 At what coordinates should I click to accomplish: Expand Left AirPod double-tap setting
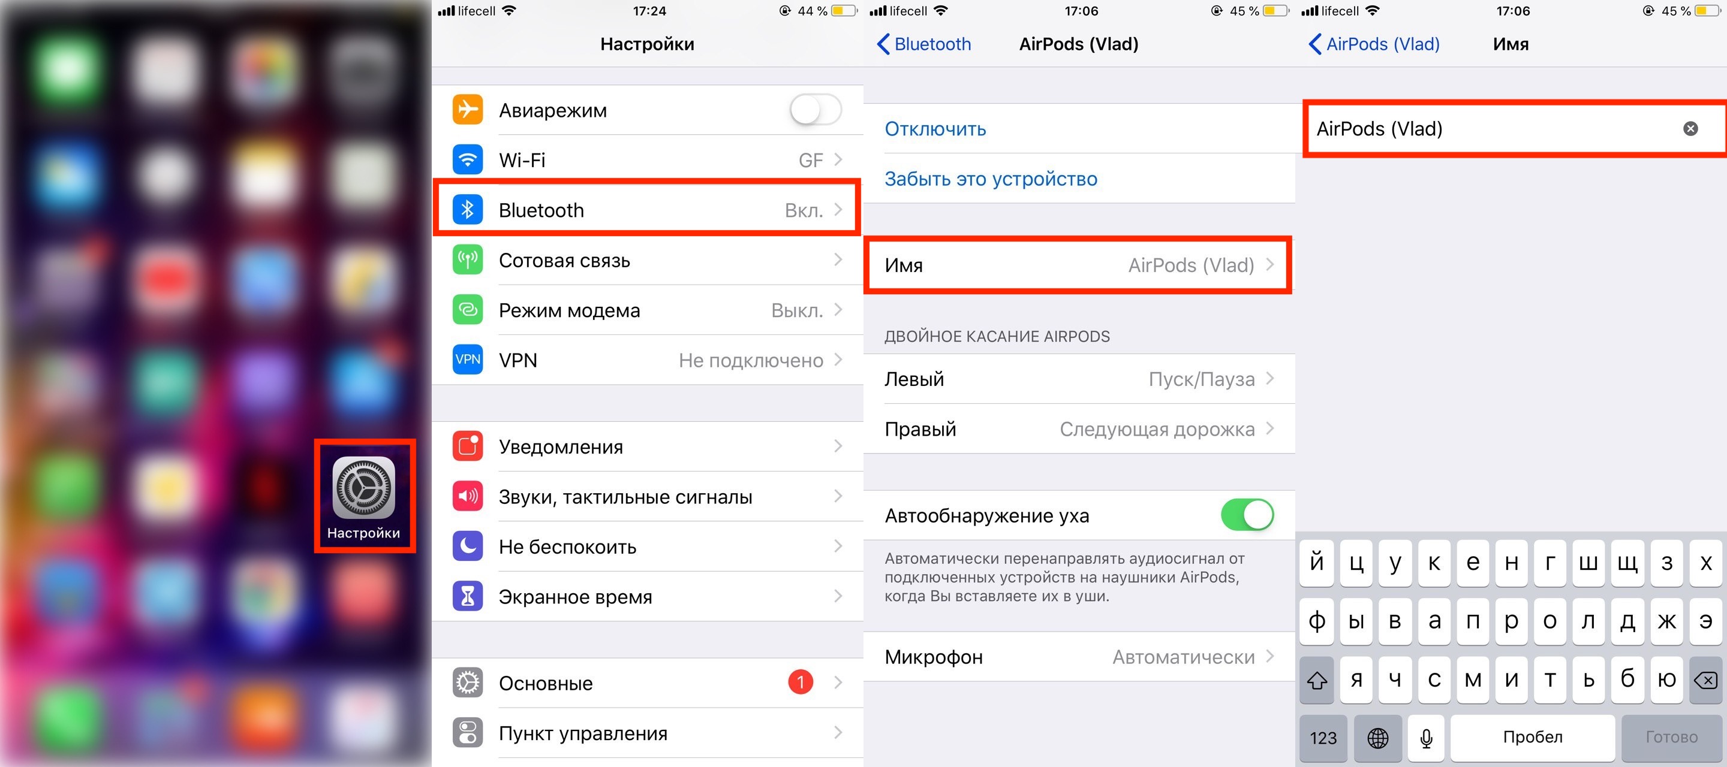pos(1085,380)
